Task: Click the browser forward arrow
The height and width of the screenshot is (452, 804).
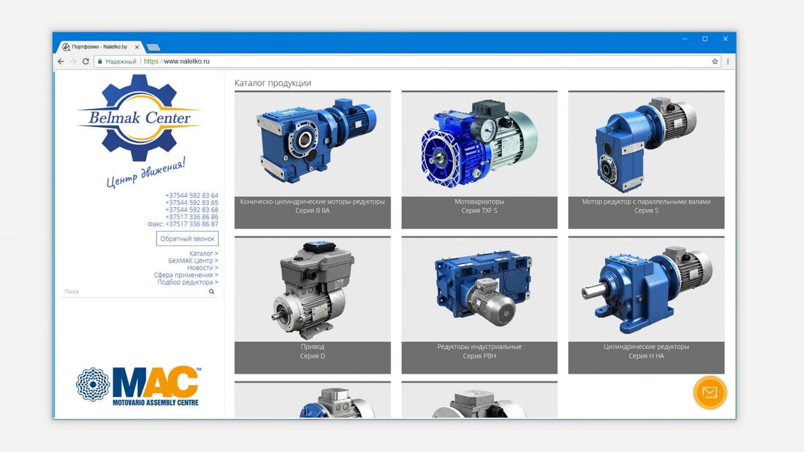Action: (73, 62)
